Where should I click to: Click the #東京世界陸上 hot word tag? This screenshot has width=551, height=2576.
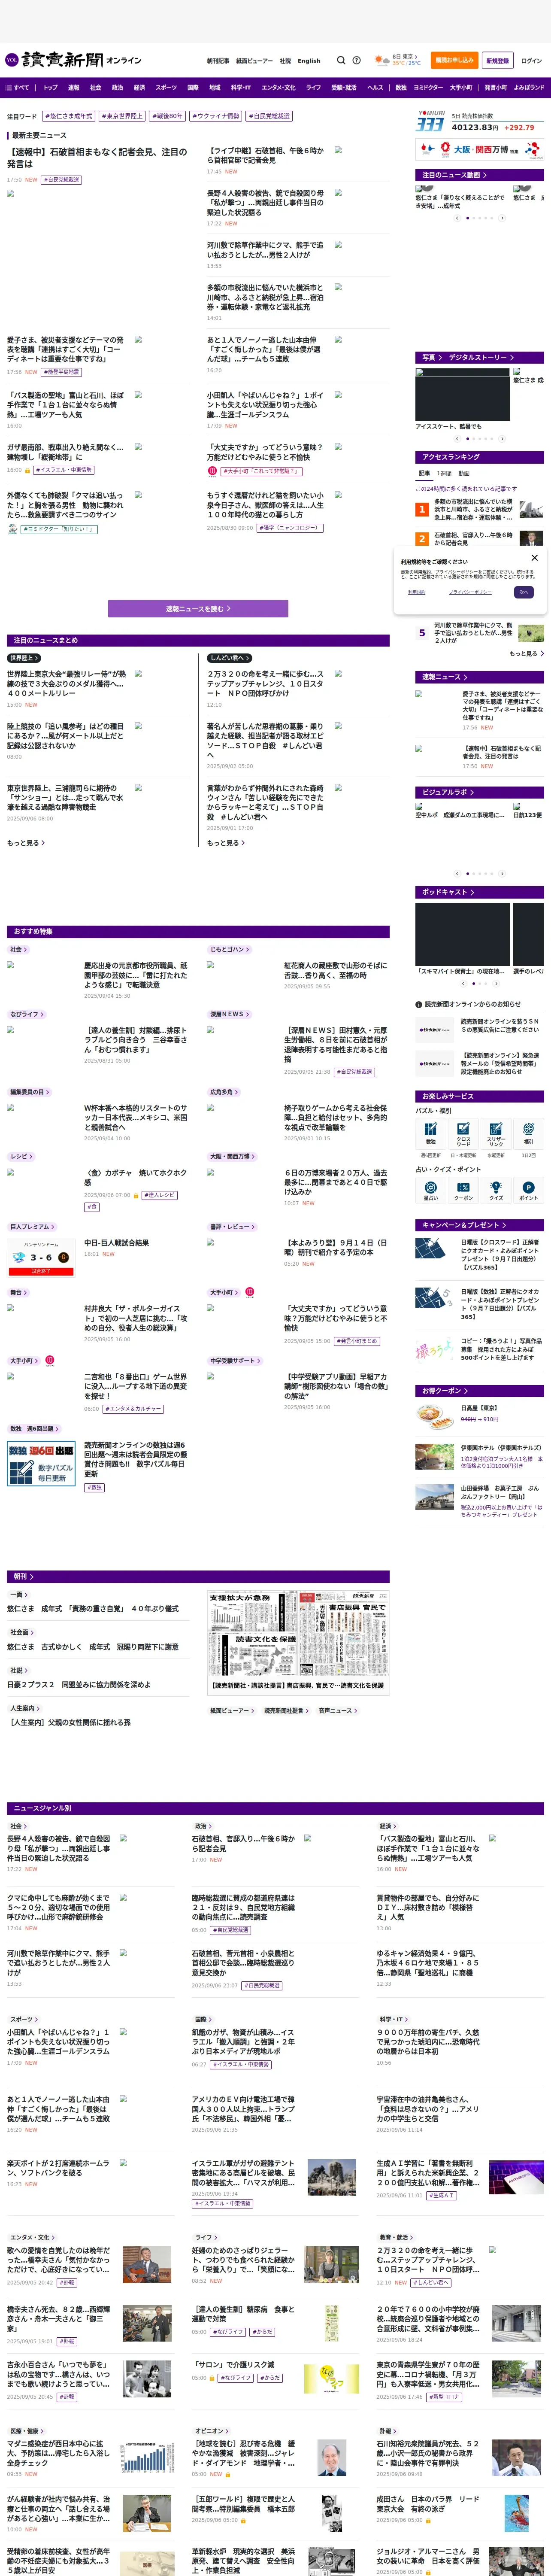coord(121,116)
